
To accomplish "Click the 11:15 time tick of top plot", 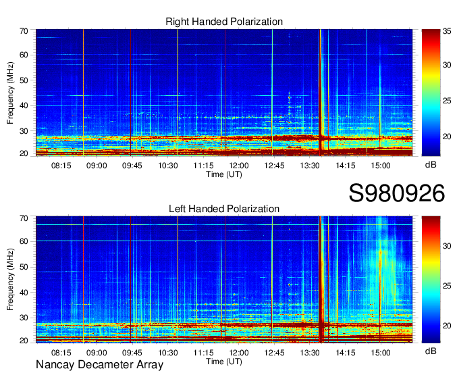I will coord(203,166).
